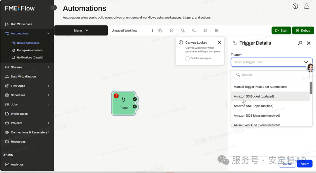The width and height of the screenshot is (316, 173).
Task: Click the Trigger node failure port X
Action: pos(135,107)
